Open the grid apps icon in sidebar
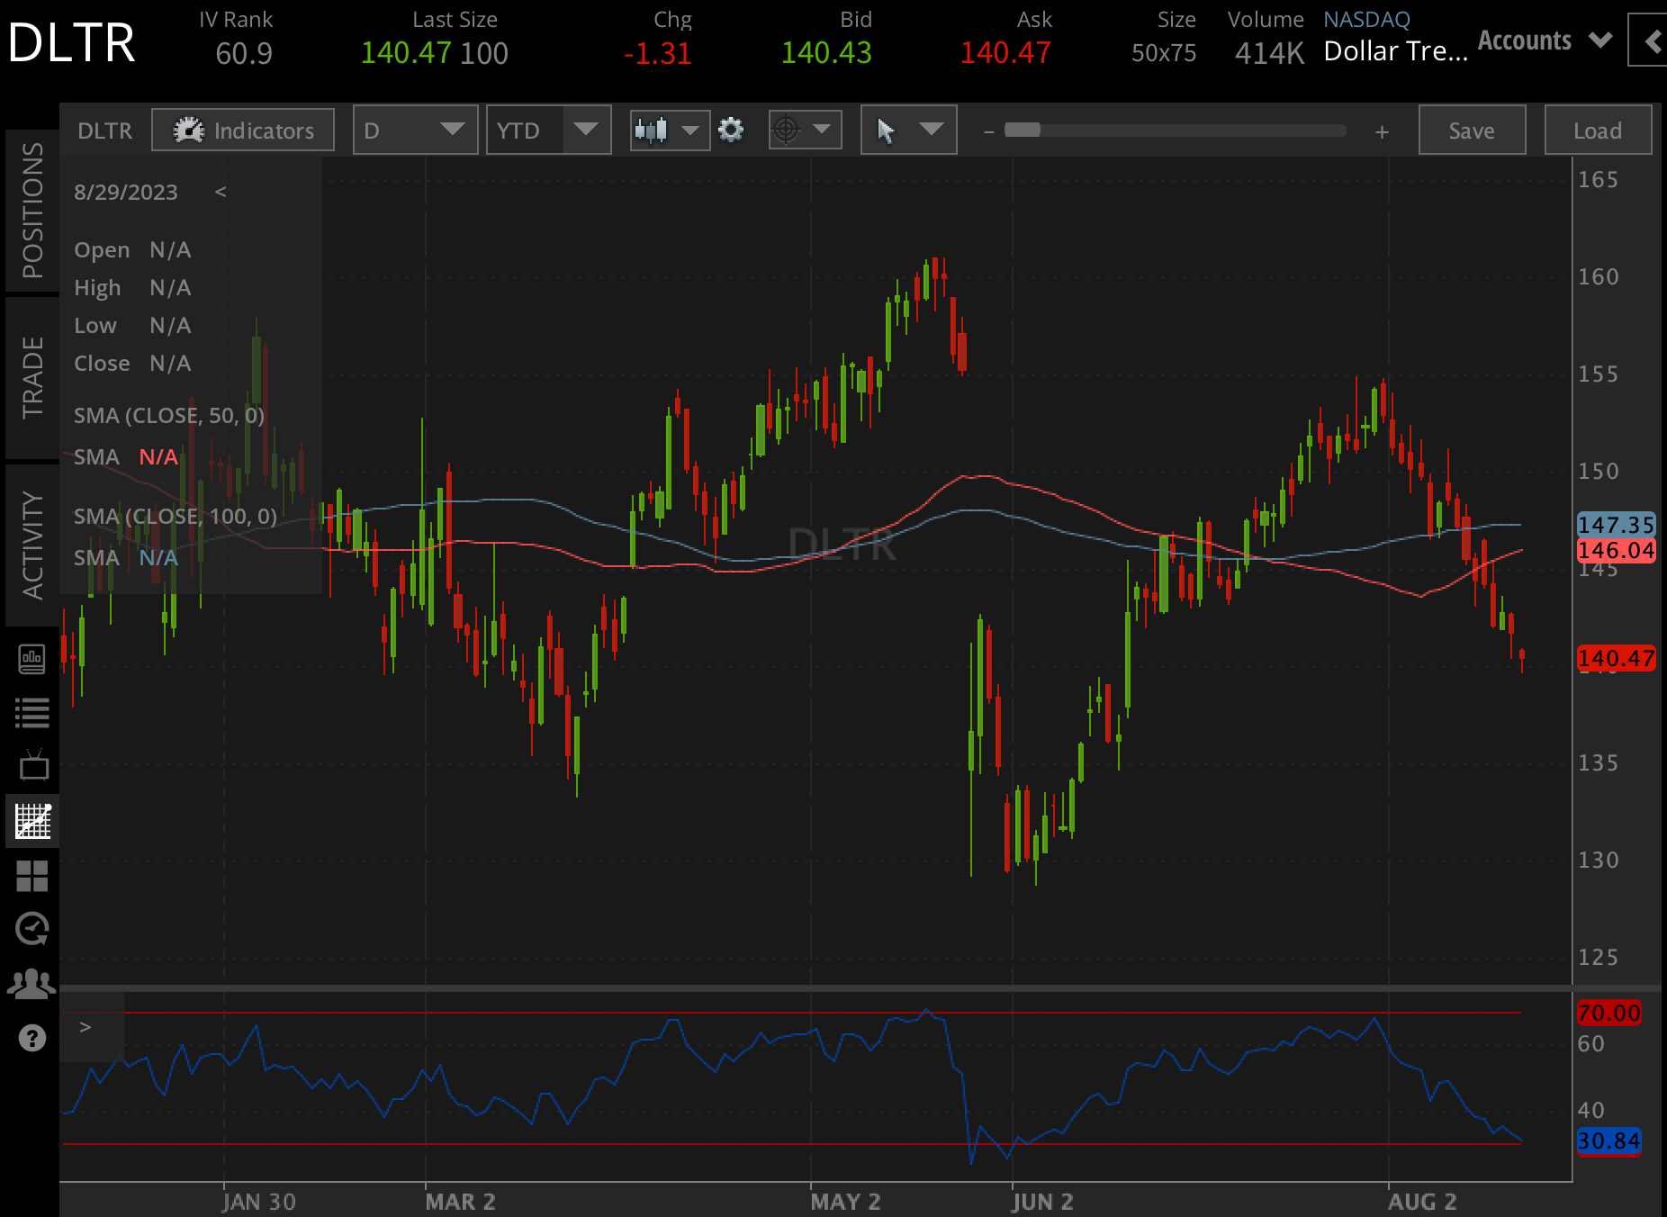The height and width of the screenshot is (1217, 1667). pos(32,874)
